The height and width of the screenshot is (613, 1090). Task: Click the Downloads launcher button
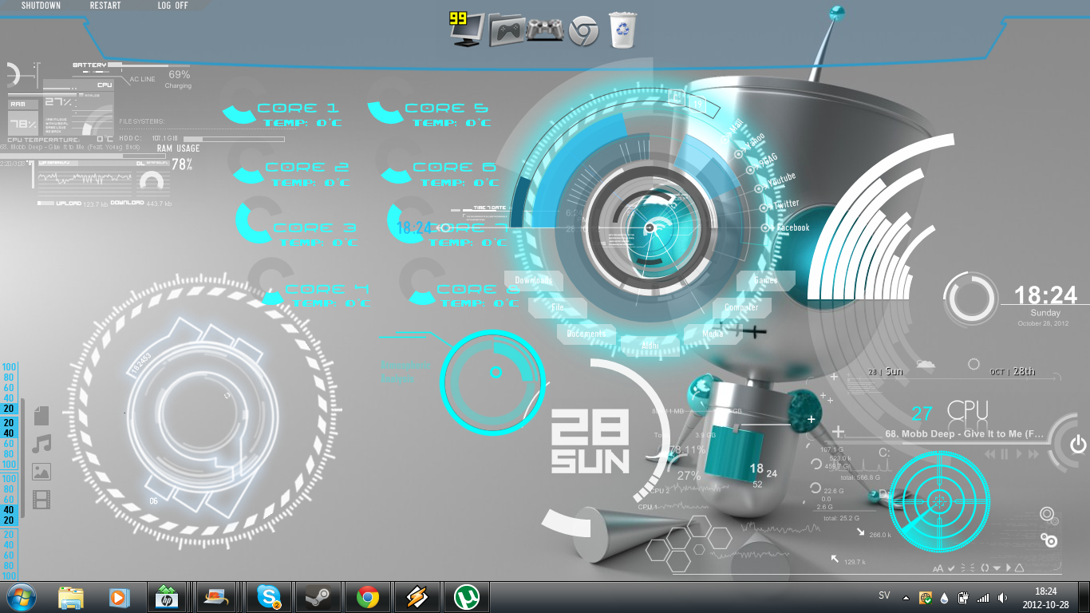coord(534,281)
